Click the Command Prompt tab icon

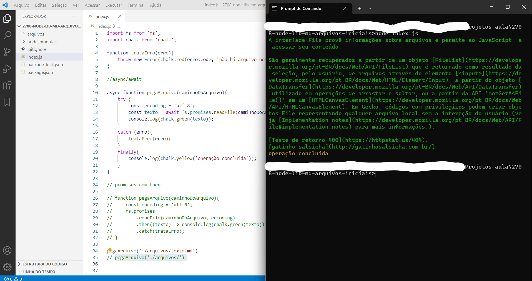tap(274, 8)
